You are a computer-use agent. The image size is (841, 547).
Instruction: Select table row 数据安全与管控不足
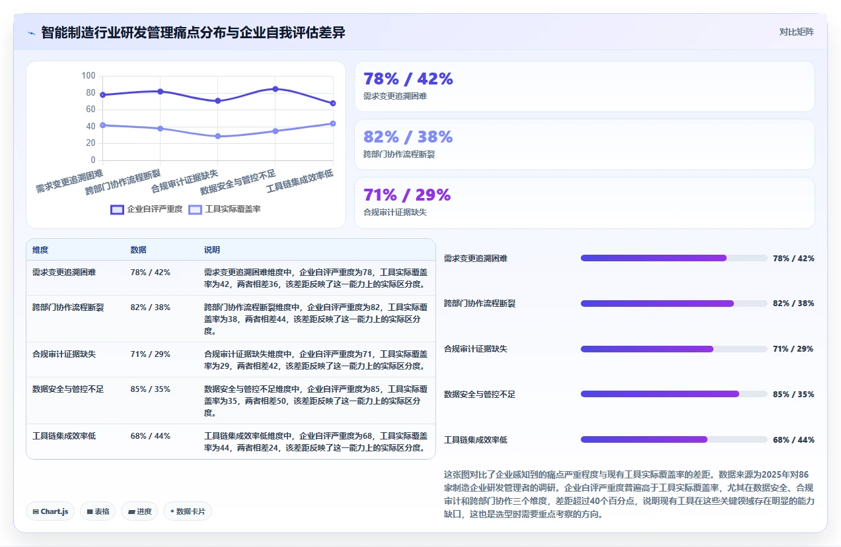point(231,401)
